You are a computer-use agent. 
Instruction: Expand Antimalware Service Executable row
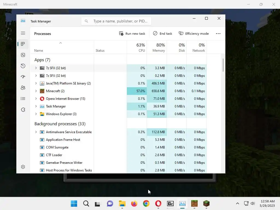coord(36,132)
